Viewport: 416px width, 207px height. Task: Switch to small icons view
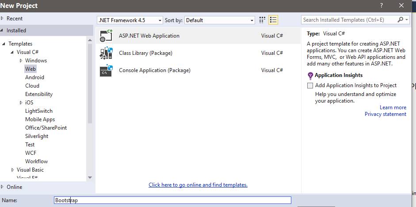click(262, 20)
